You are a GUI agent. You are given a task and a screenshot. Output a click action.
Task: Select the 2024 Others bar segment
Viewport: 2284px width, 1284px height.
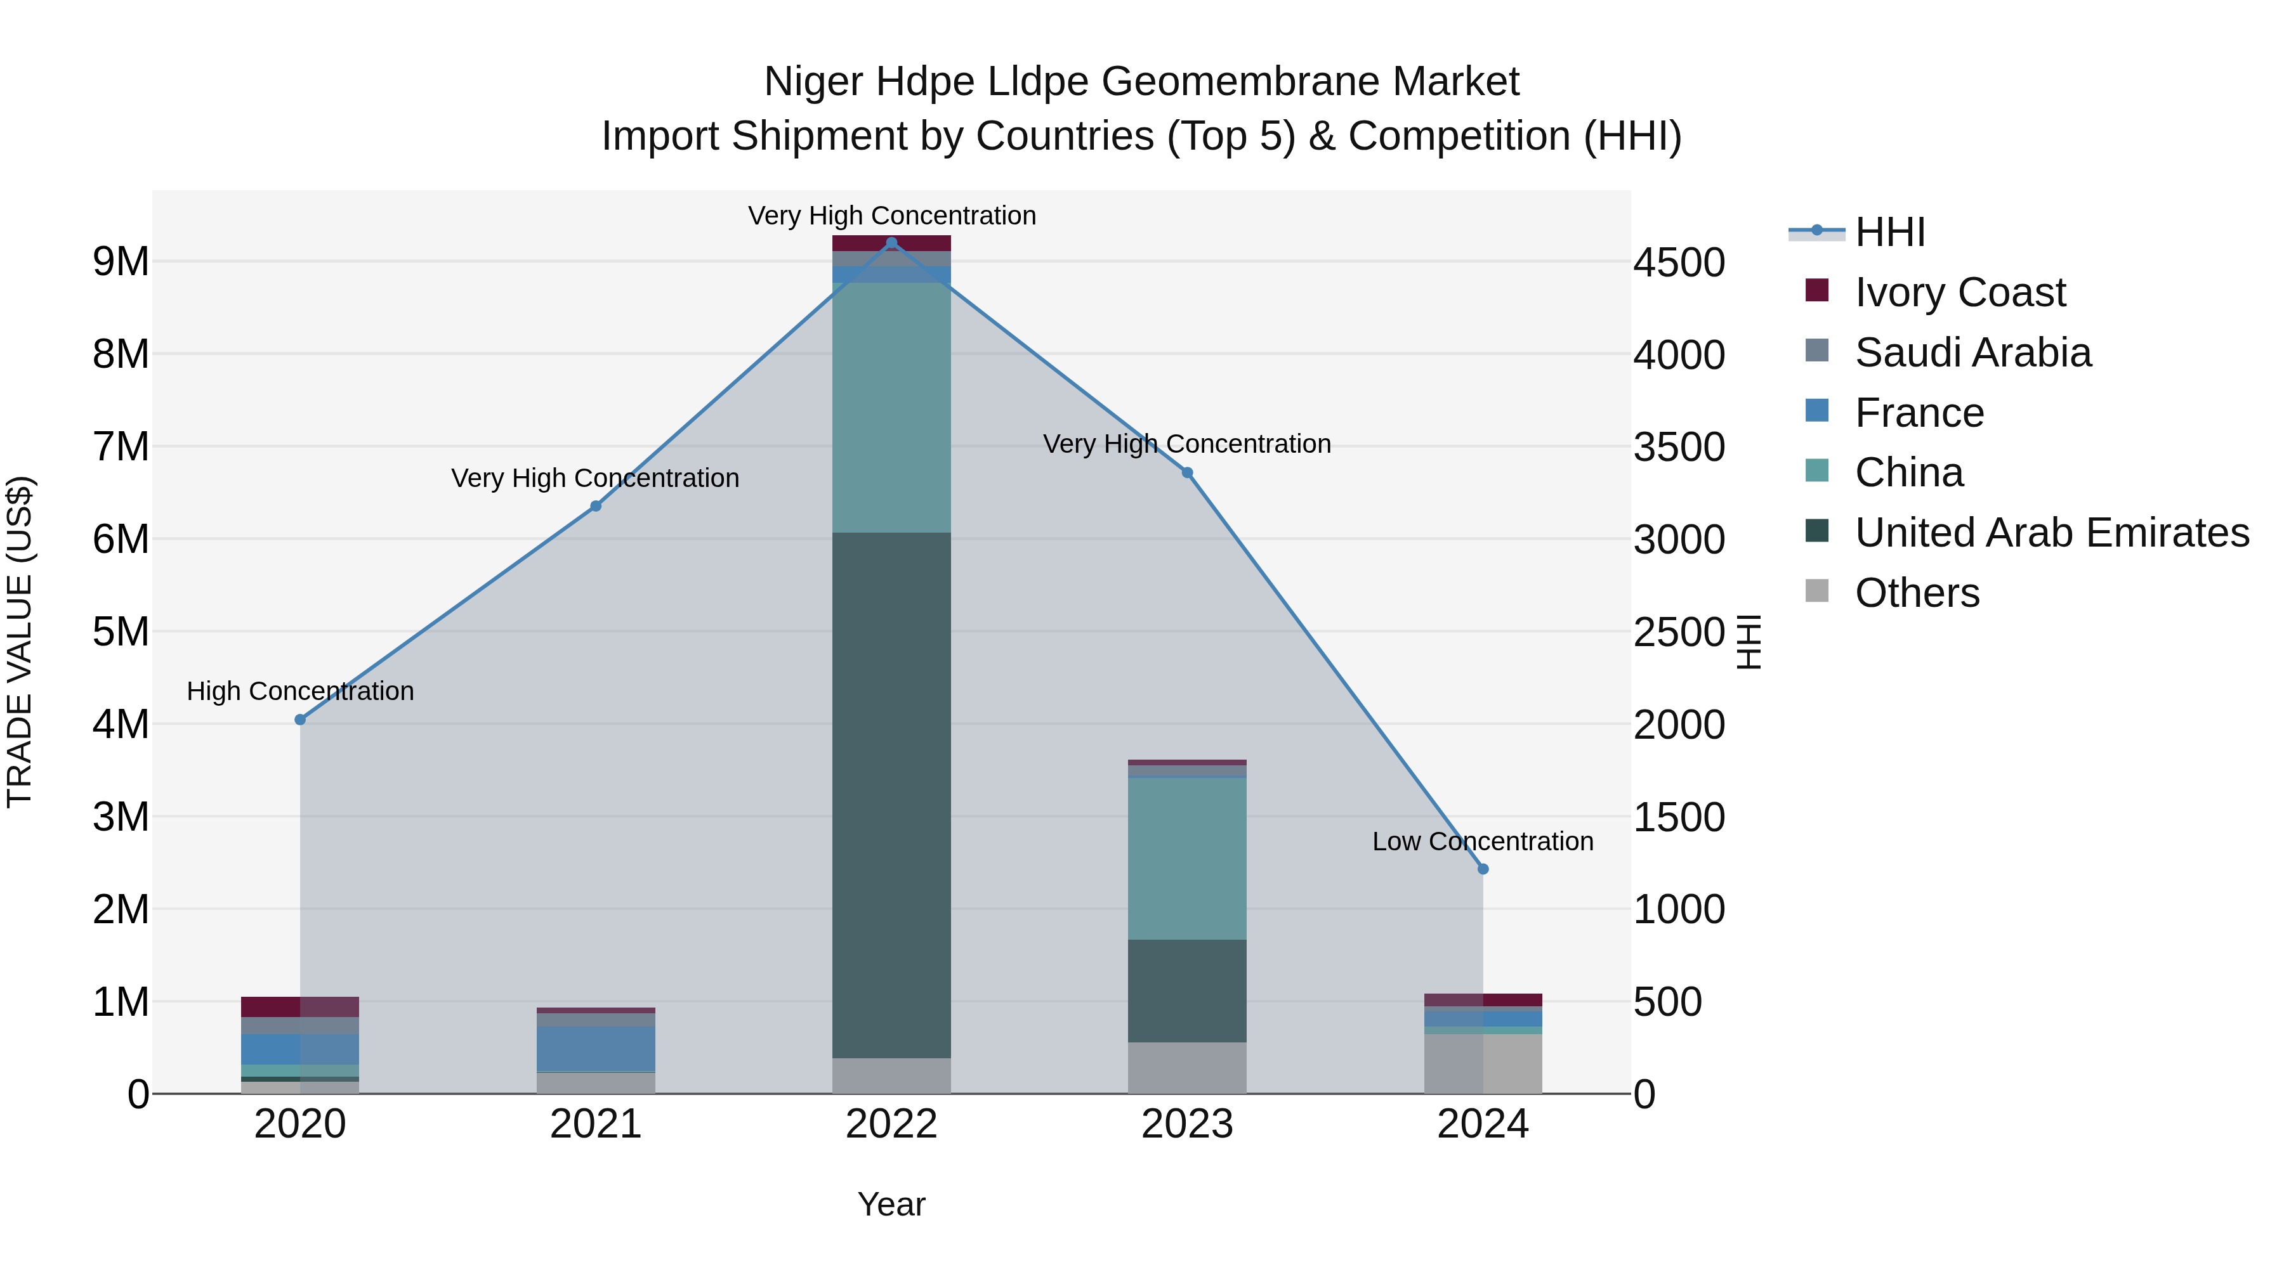point(1483,1063)
